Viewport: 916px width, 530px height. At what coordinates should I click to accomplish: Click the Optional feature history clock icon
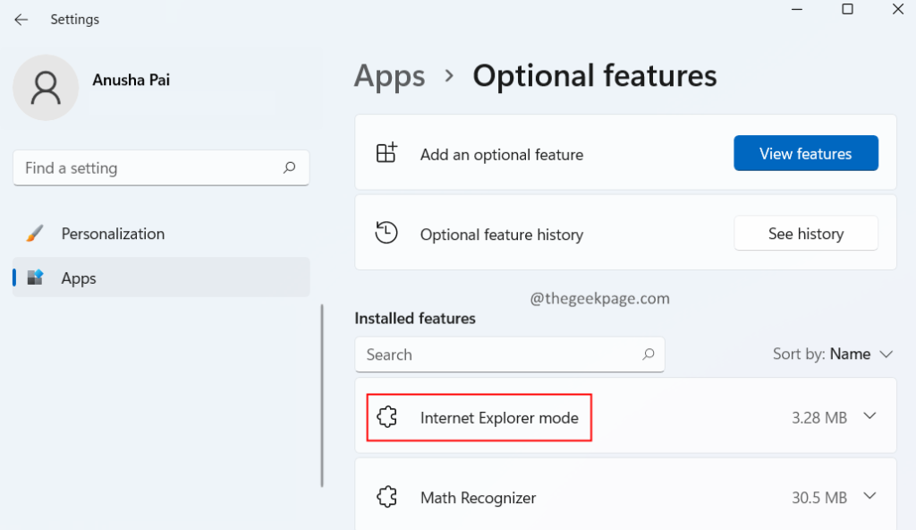pos(386,234)
